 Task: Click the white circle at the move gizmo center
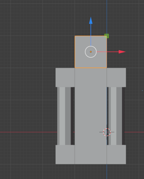pyautogui.click(x=91, y=52)
